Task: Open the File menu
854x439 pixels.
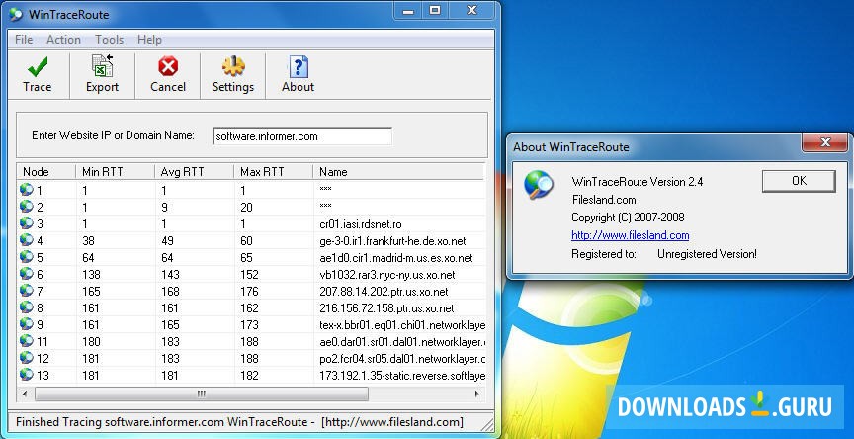Action: coord(24,40)
